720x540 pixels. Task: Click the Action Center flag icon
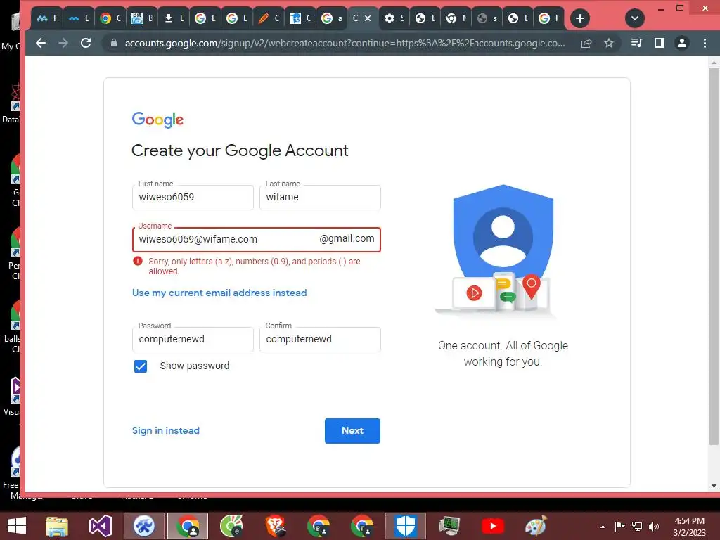click(620, 526)
